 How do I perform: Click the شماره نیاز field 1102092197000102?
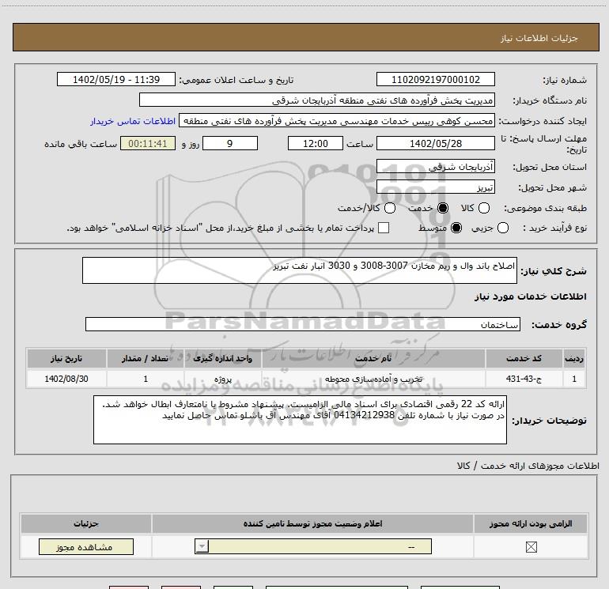point(435,79)
